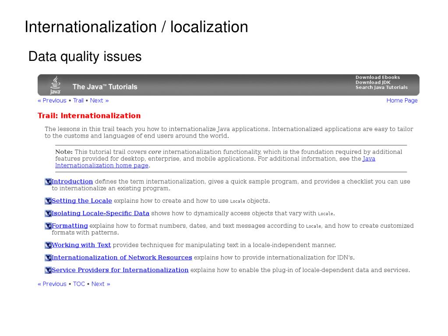Viewport: 448px width, 336px height.
Task: Go to Previous in top navigation
Action: tap(52, 101)
